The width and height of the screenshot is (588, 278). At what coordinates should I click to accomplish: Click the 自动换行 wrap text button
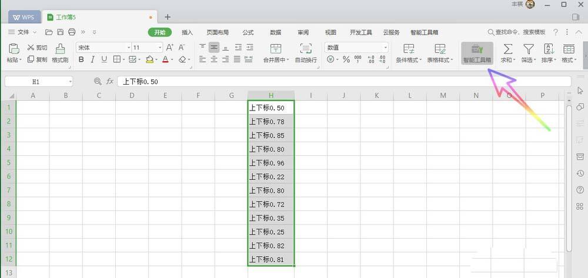306,53
